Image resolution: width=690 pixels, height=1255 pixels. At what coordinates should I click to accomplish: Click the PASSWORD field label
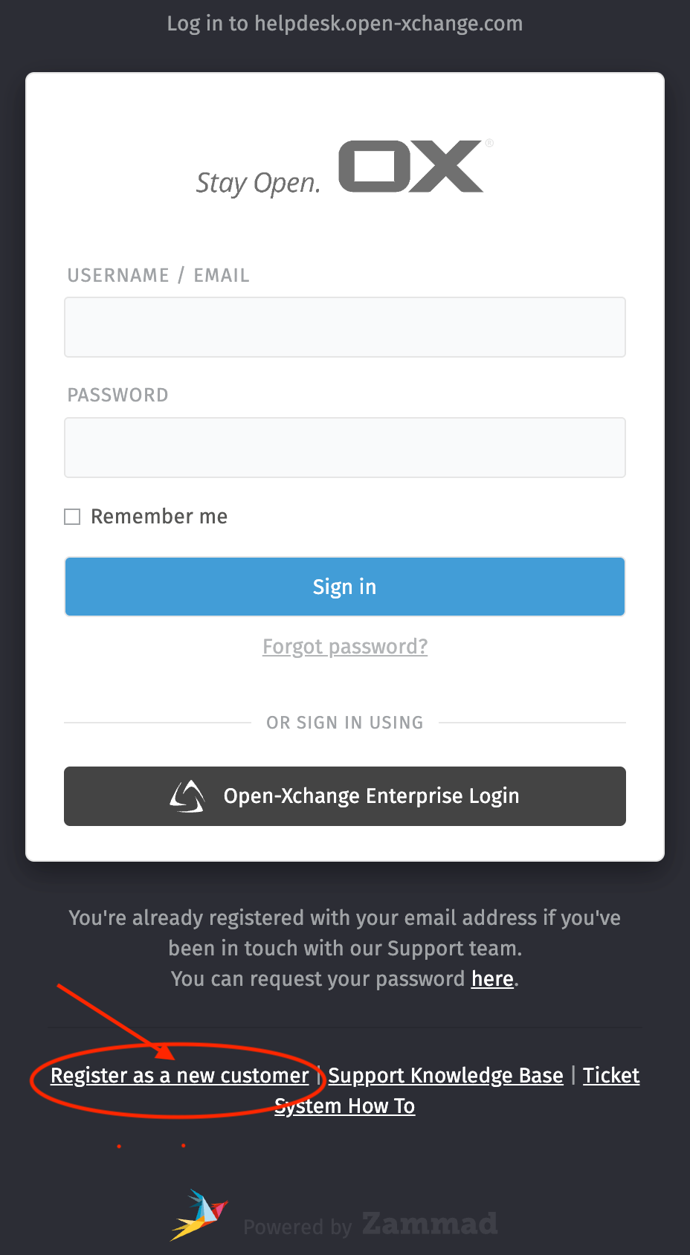pyautogui.click(x=118, y=396)
